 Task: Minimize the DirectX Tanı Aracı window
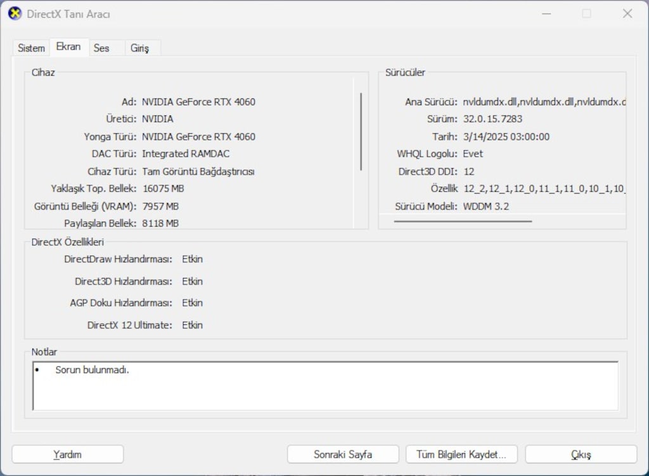(546, 14)
